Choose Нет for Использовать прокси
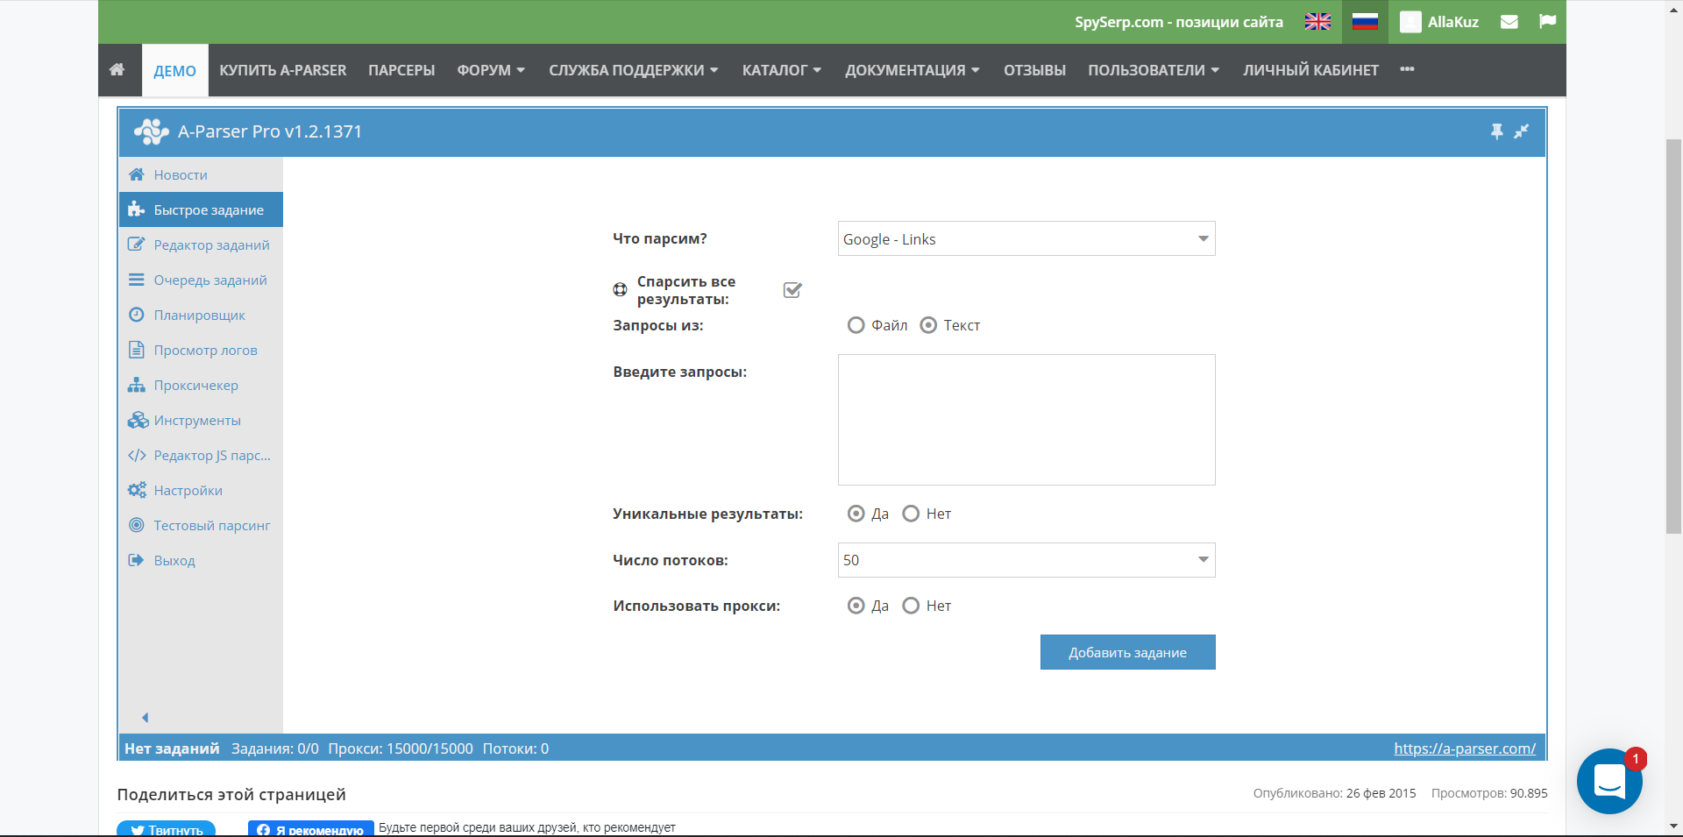The width and height of the screenshot is (1683, 837). 911,606
